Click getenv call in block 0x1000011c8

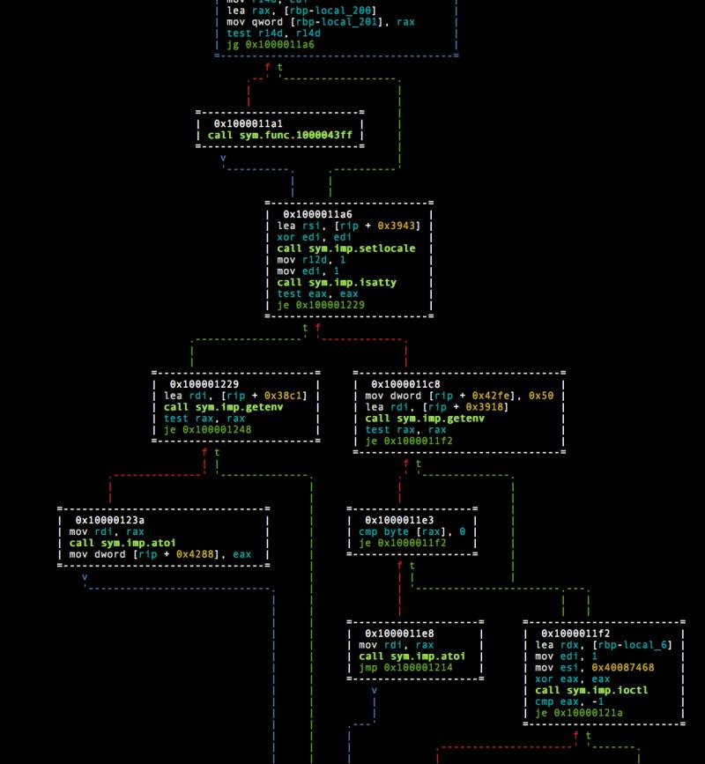[425, 419]
